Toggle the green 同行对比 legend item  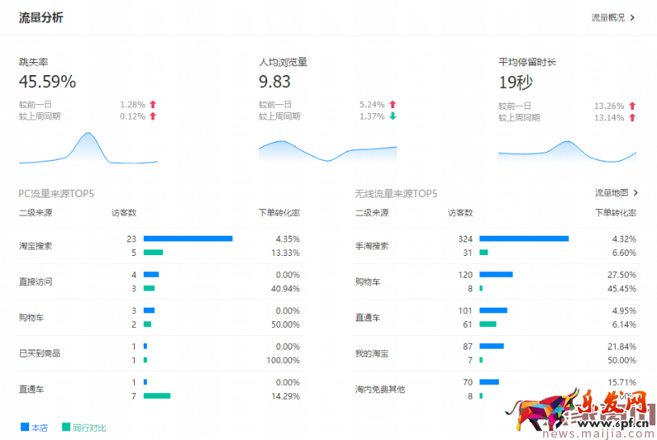pyautogui.click(x=83, y=427)
